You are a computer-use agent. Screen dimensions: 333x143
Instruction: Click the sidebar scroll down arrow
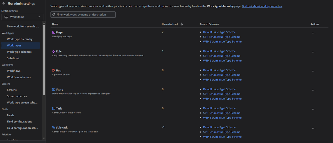click(44, 138)
